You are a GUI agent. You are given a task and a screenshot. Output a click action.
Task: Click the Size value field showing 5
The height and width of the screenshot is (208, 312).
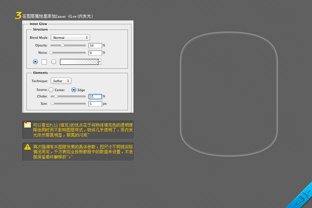pos(95,104)
